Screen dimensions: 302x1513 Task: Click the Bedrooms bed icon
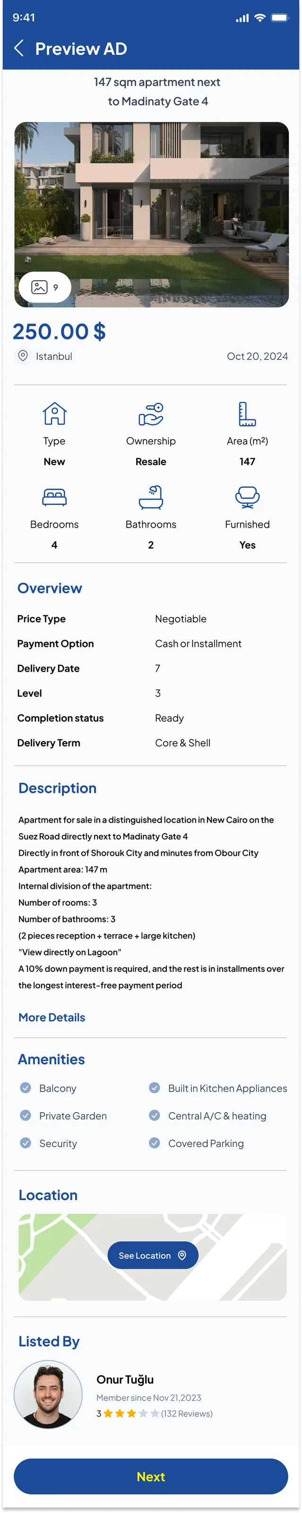pos(55,497)
